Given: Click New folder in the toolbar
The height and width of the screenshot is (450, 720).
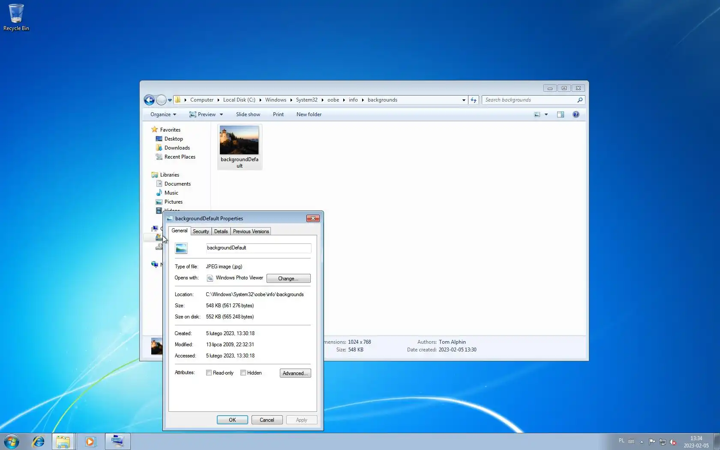Looking at the screenshot, I should (x=309, y=114).
